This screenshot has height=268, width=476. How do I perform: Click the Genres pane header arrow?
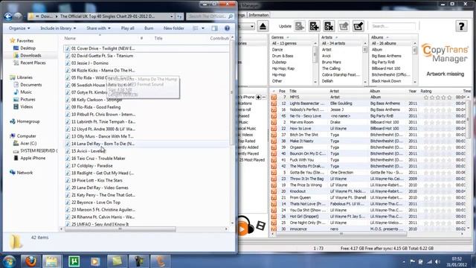pos(288,37)
